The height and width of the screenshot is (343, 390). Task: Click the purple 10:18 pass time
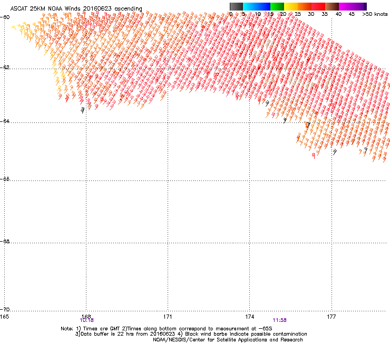pyautogui.click(x=86, y=320)
